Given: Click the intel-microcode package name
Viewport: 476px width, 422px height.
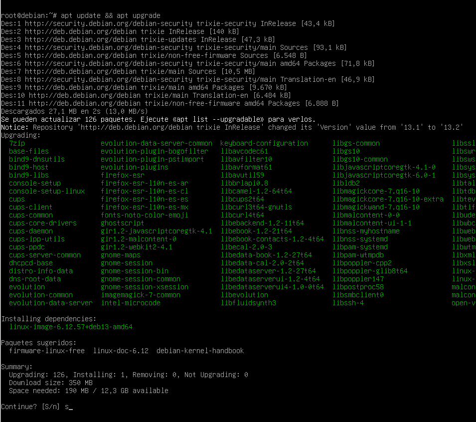Looking at the screenshot, I should [x=130, y=303].
